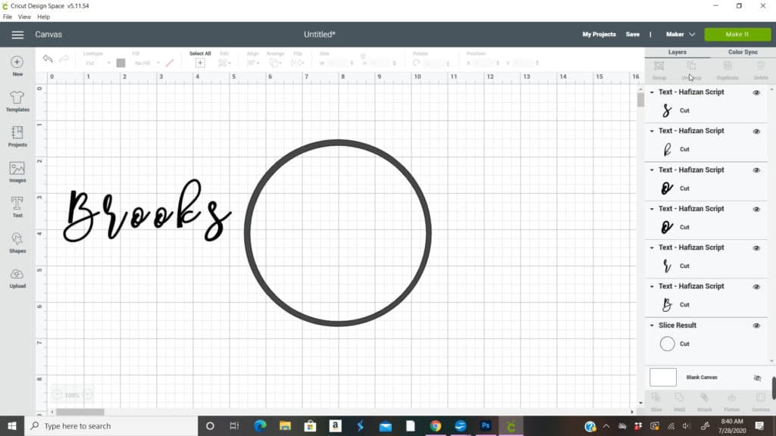Click the Untitled* project title

320,34
